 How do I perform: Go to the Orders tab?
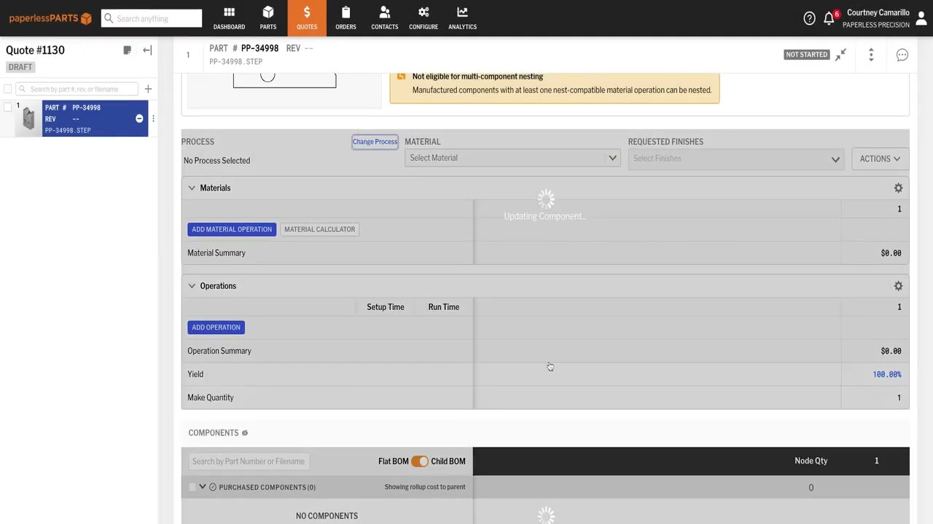point(346,18)
